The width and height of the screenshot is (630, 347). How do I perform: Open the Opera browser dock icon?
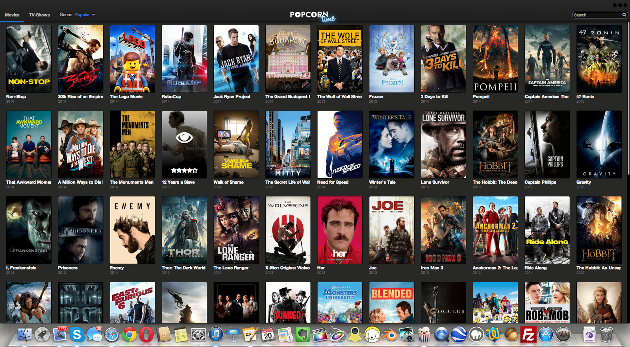tap(146, 335)
